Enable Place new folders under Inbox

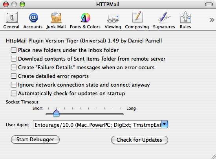click(14, 50)
